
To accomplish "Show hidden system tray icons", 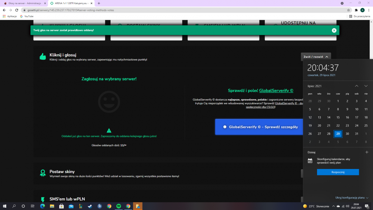I will [333, 206].
